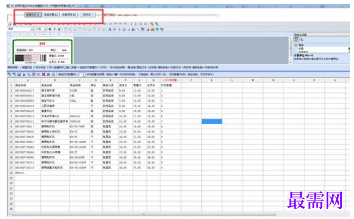
Task: Toggle underline formatting in the design toolbar
Action: point(59,29)
